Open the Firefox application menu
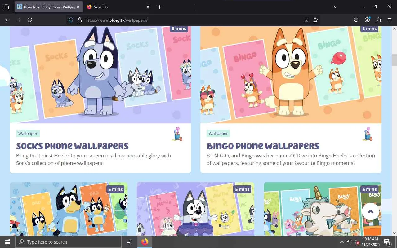 pyautogui.click(x=390, y=20)
